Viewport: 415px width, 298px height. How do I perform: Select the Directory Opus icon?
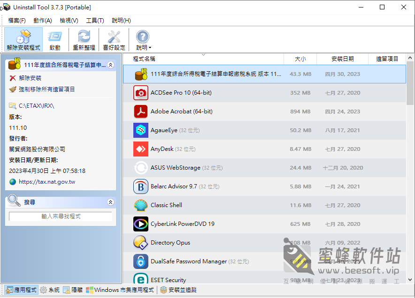coord(141,243)
